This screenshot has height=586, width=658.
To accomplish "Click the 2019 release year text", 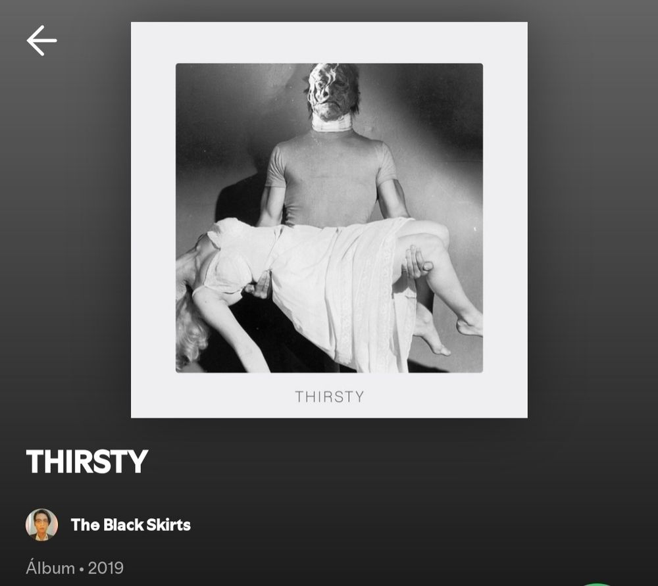I will coord(106,568).
